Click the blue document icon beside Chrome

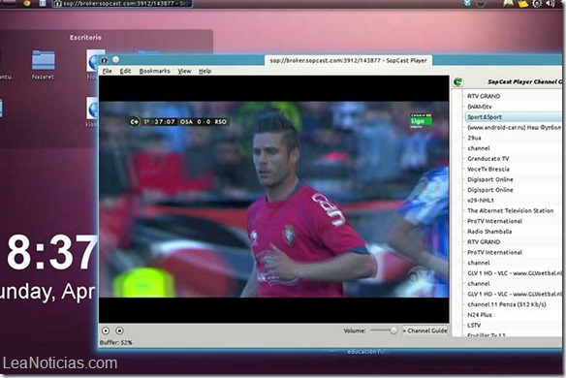(x=43, y=3)
